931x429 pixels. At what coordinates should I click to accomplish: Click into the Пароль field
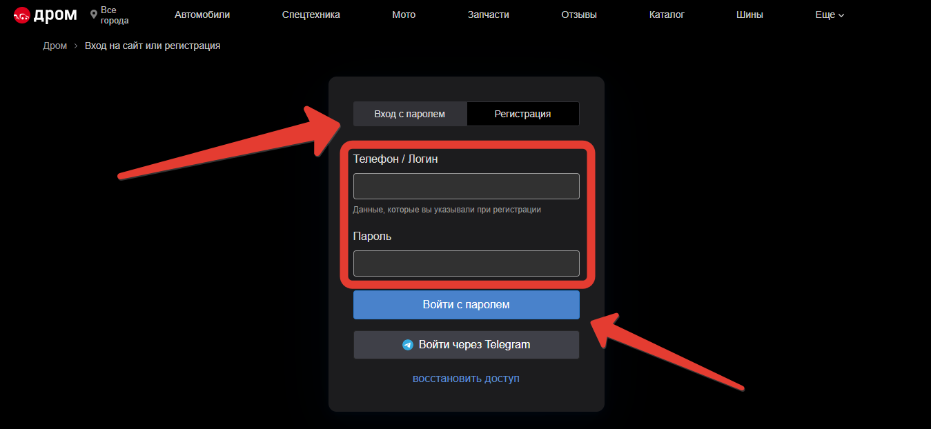pos(466,263)
